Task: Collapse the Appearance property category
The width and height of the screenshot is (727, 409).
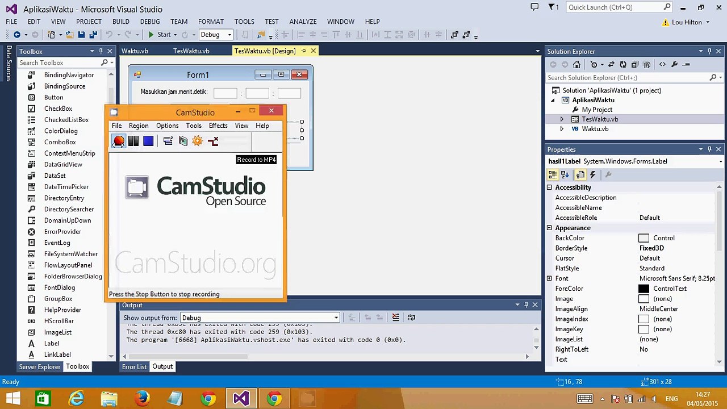Action: click(549, 228)
